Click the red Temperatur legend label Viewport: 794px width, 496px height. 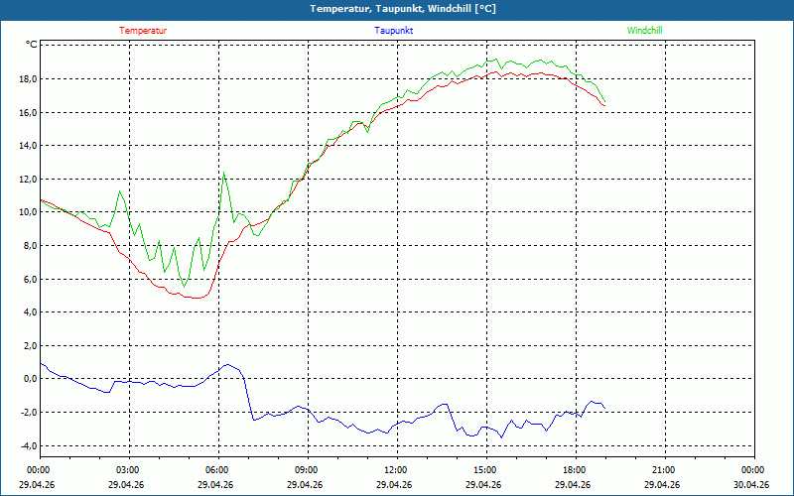click(x=143, y=31)
